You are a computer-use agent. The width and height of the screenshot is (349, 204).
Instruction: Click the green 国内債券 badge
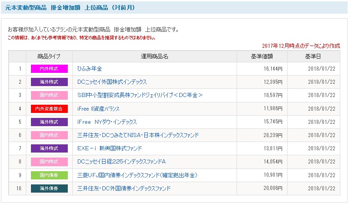pos(49,175)
